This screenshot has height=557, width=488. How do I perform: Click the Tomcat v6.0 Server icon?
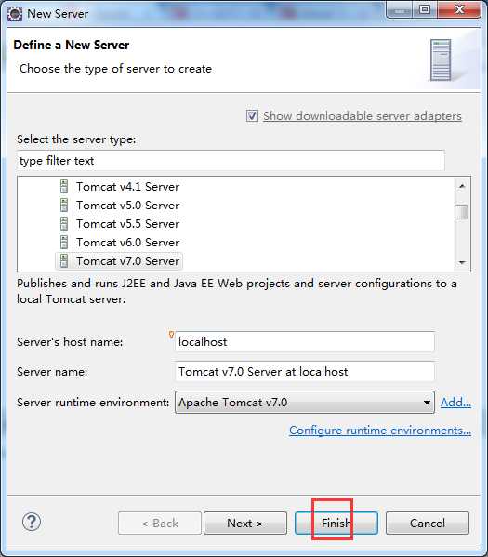(x=64, y=243)
